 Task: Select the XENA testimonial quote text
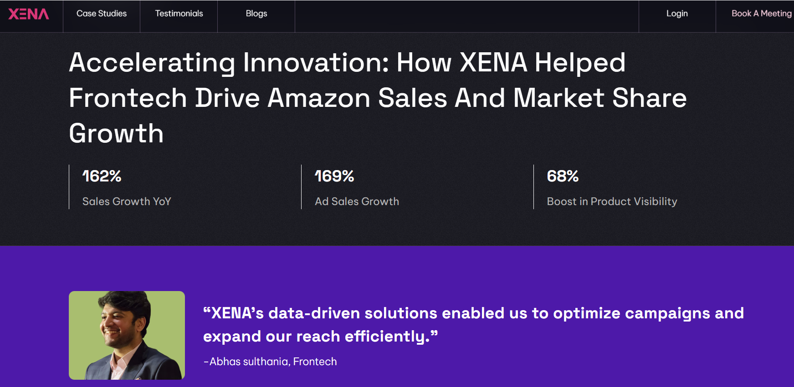click(x=473, y=324)
